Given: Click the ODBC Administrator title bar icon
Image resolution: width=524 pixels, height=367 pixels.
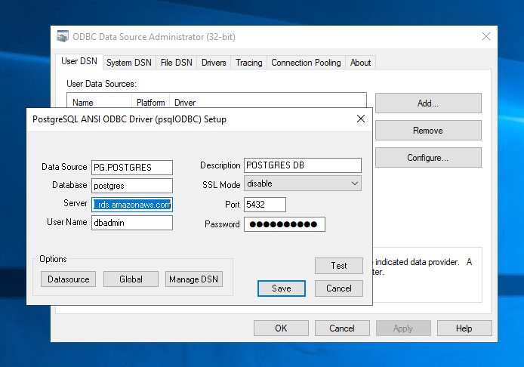Looking at the screenshot, I should pyautogui.click(x=63, y=37).
